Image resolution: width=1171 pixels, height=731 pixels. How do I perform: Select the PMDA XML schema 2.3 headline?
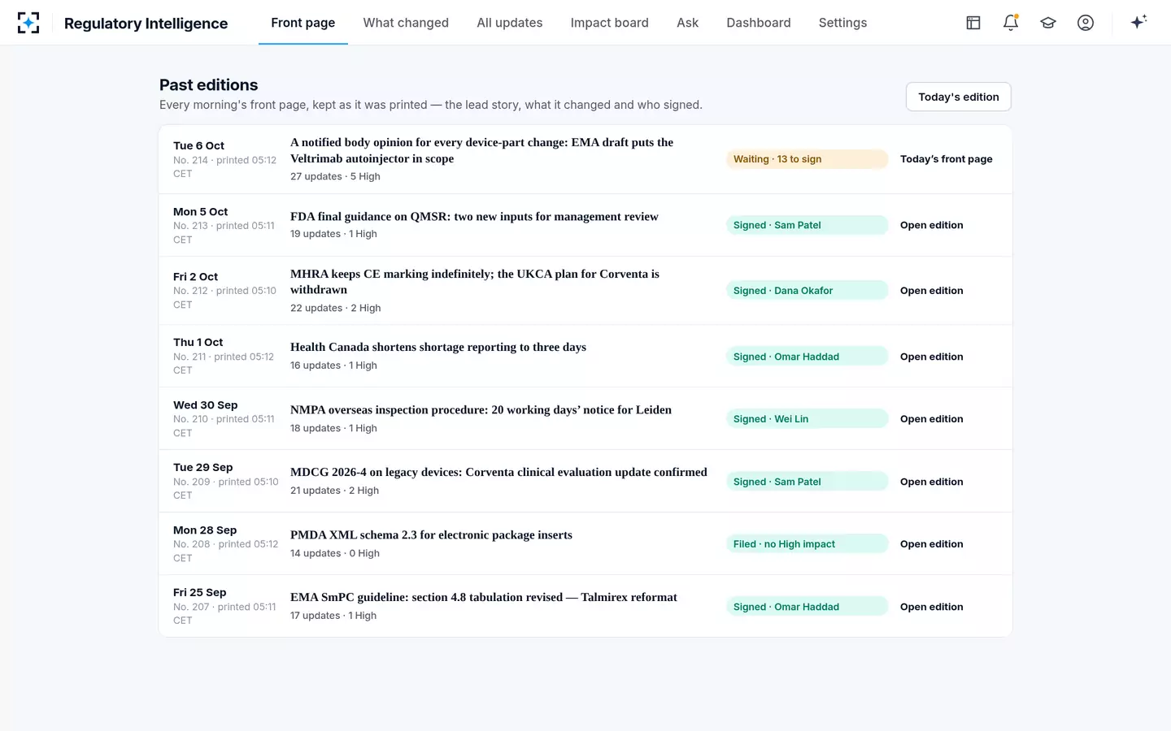click(431, 535)
